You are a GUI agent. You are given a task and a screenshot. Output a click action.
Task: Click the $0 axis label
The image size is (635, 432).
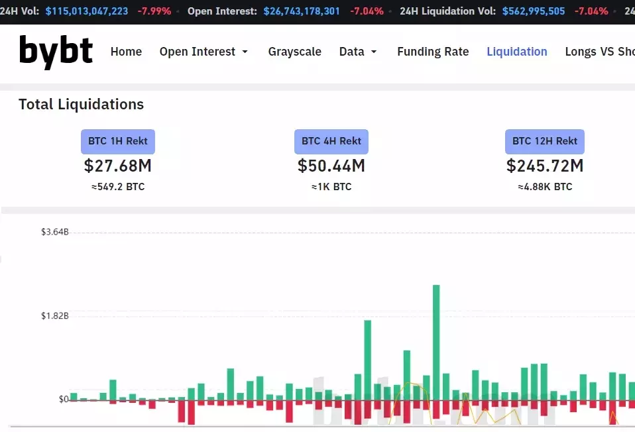click(64, 400)
